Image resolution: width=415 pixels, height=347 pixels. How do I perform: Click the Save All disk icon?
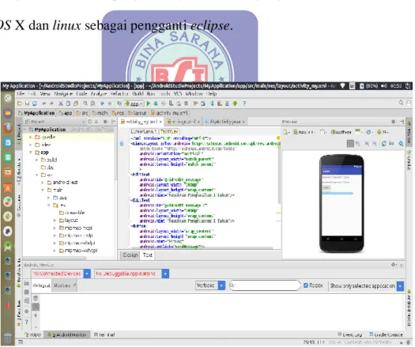pyautogui.click(x=27, y=104)
